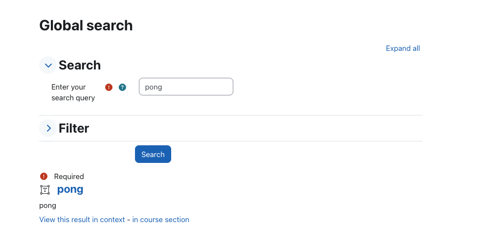
Task: Click the red exclamation icon next to Required legend
Action: 44,176
